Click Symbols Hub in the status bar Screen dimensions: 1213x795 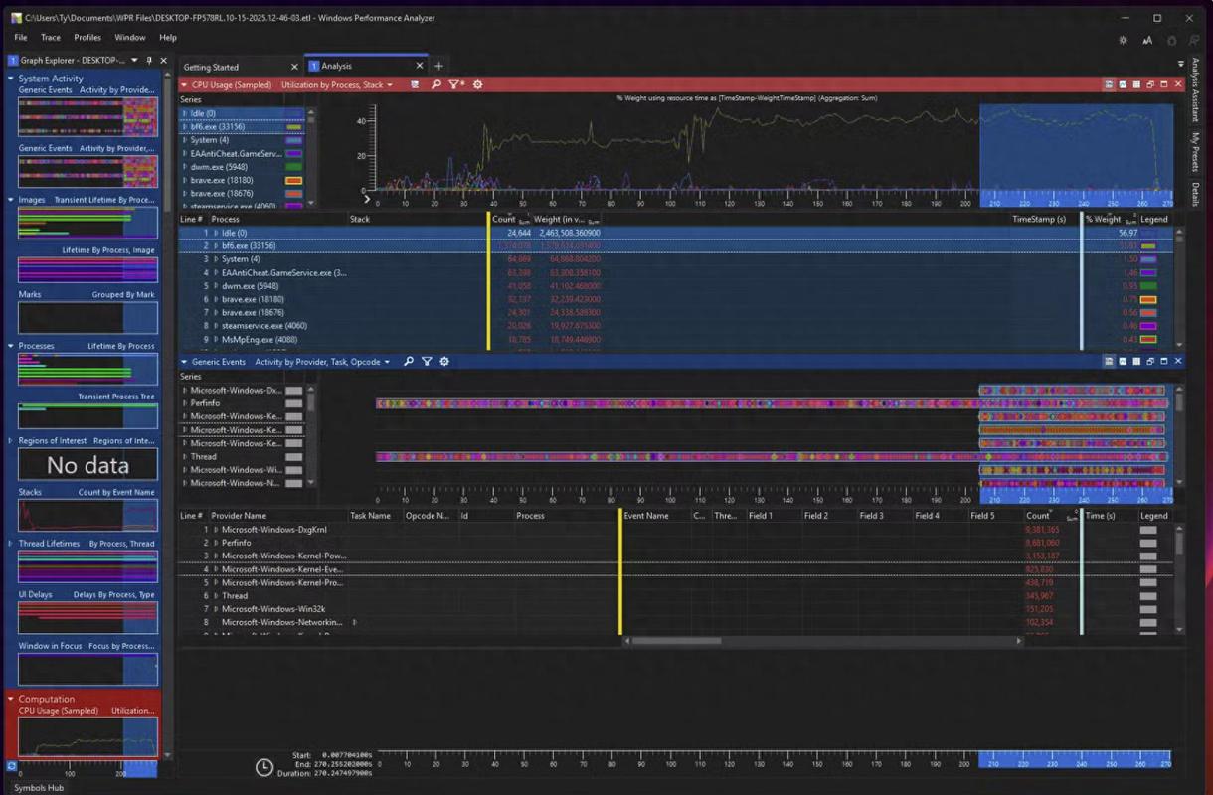click(x=38, y=788)
